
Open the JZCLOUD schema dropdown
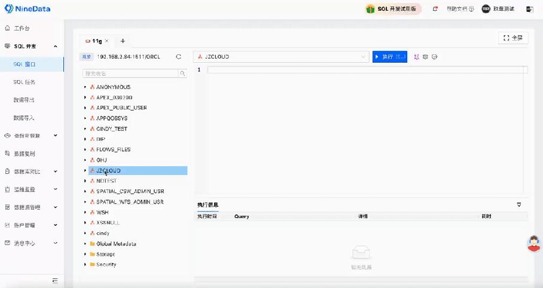click(x=281, y=57)
